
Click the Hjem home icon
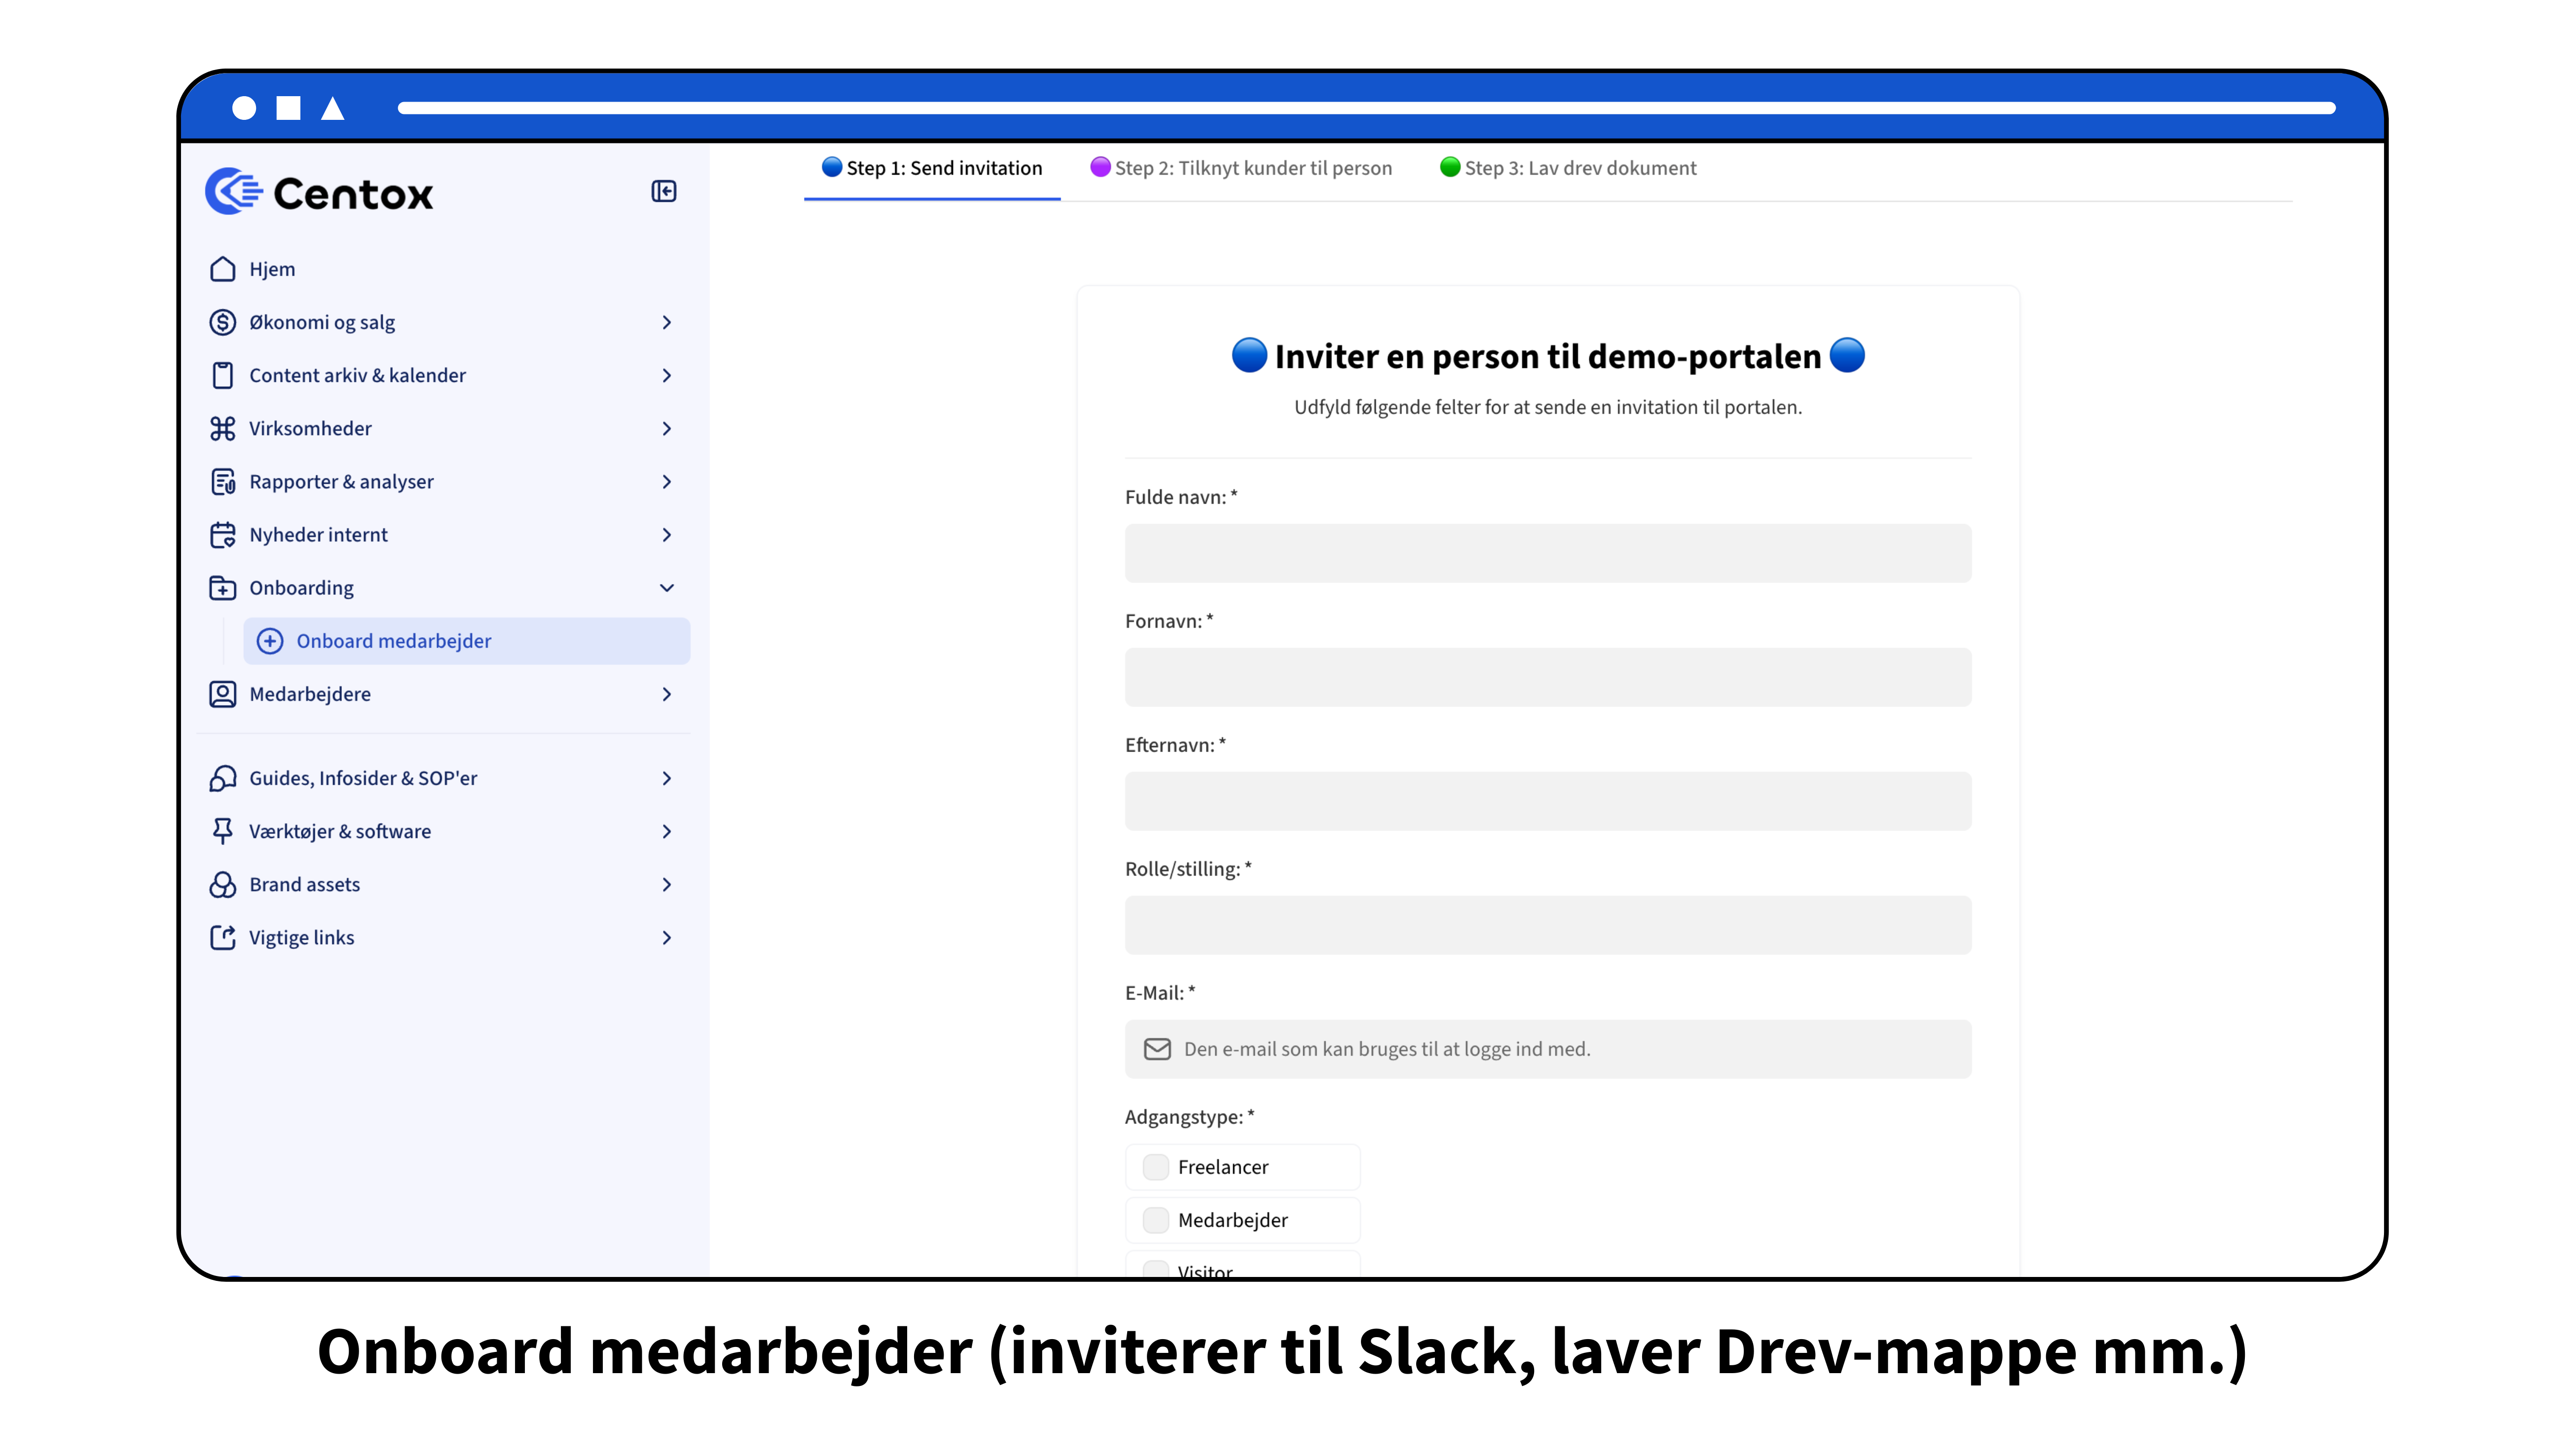tap(222, 269)
